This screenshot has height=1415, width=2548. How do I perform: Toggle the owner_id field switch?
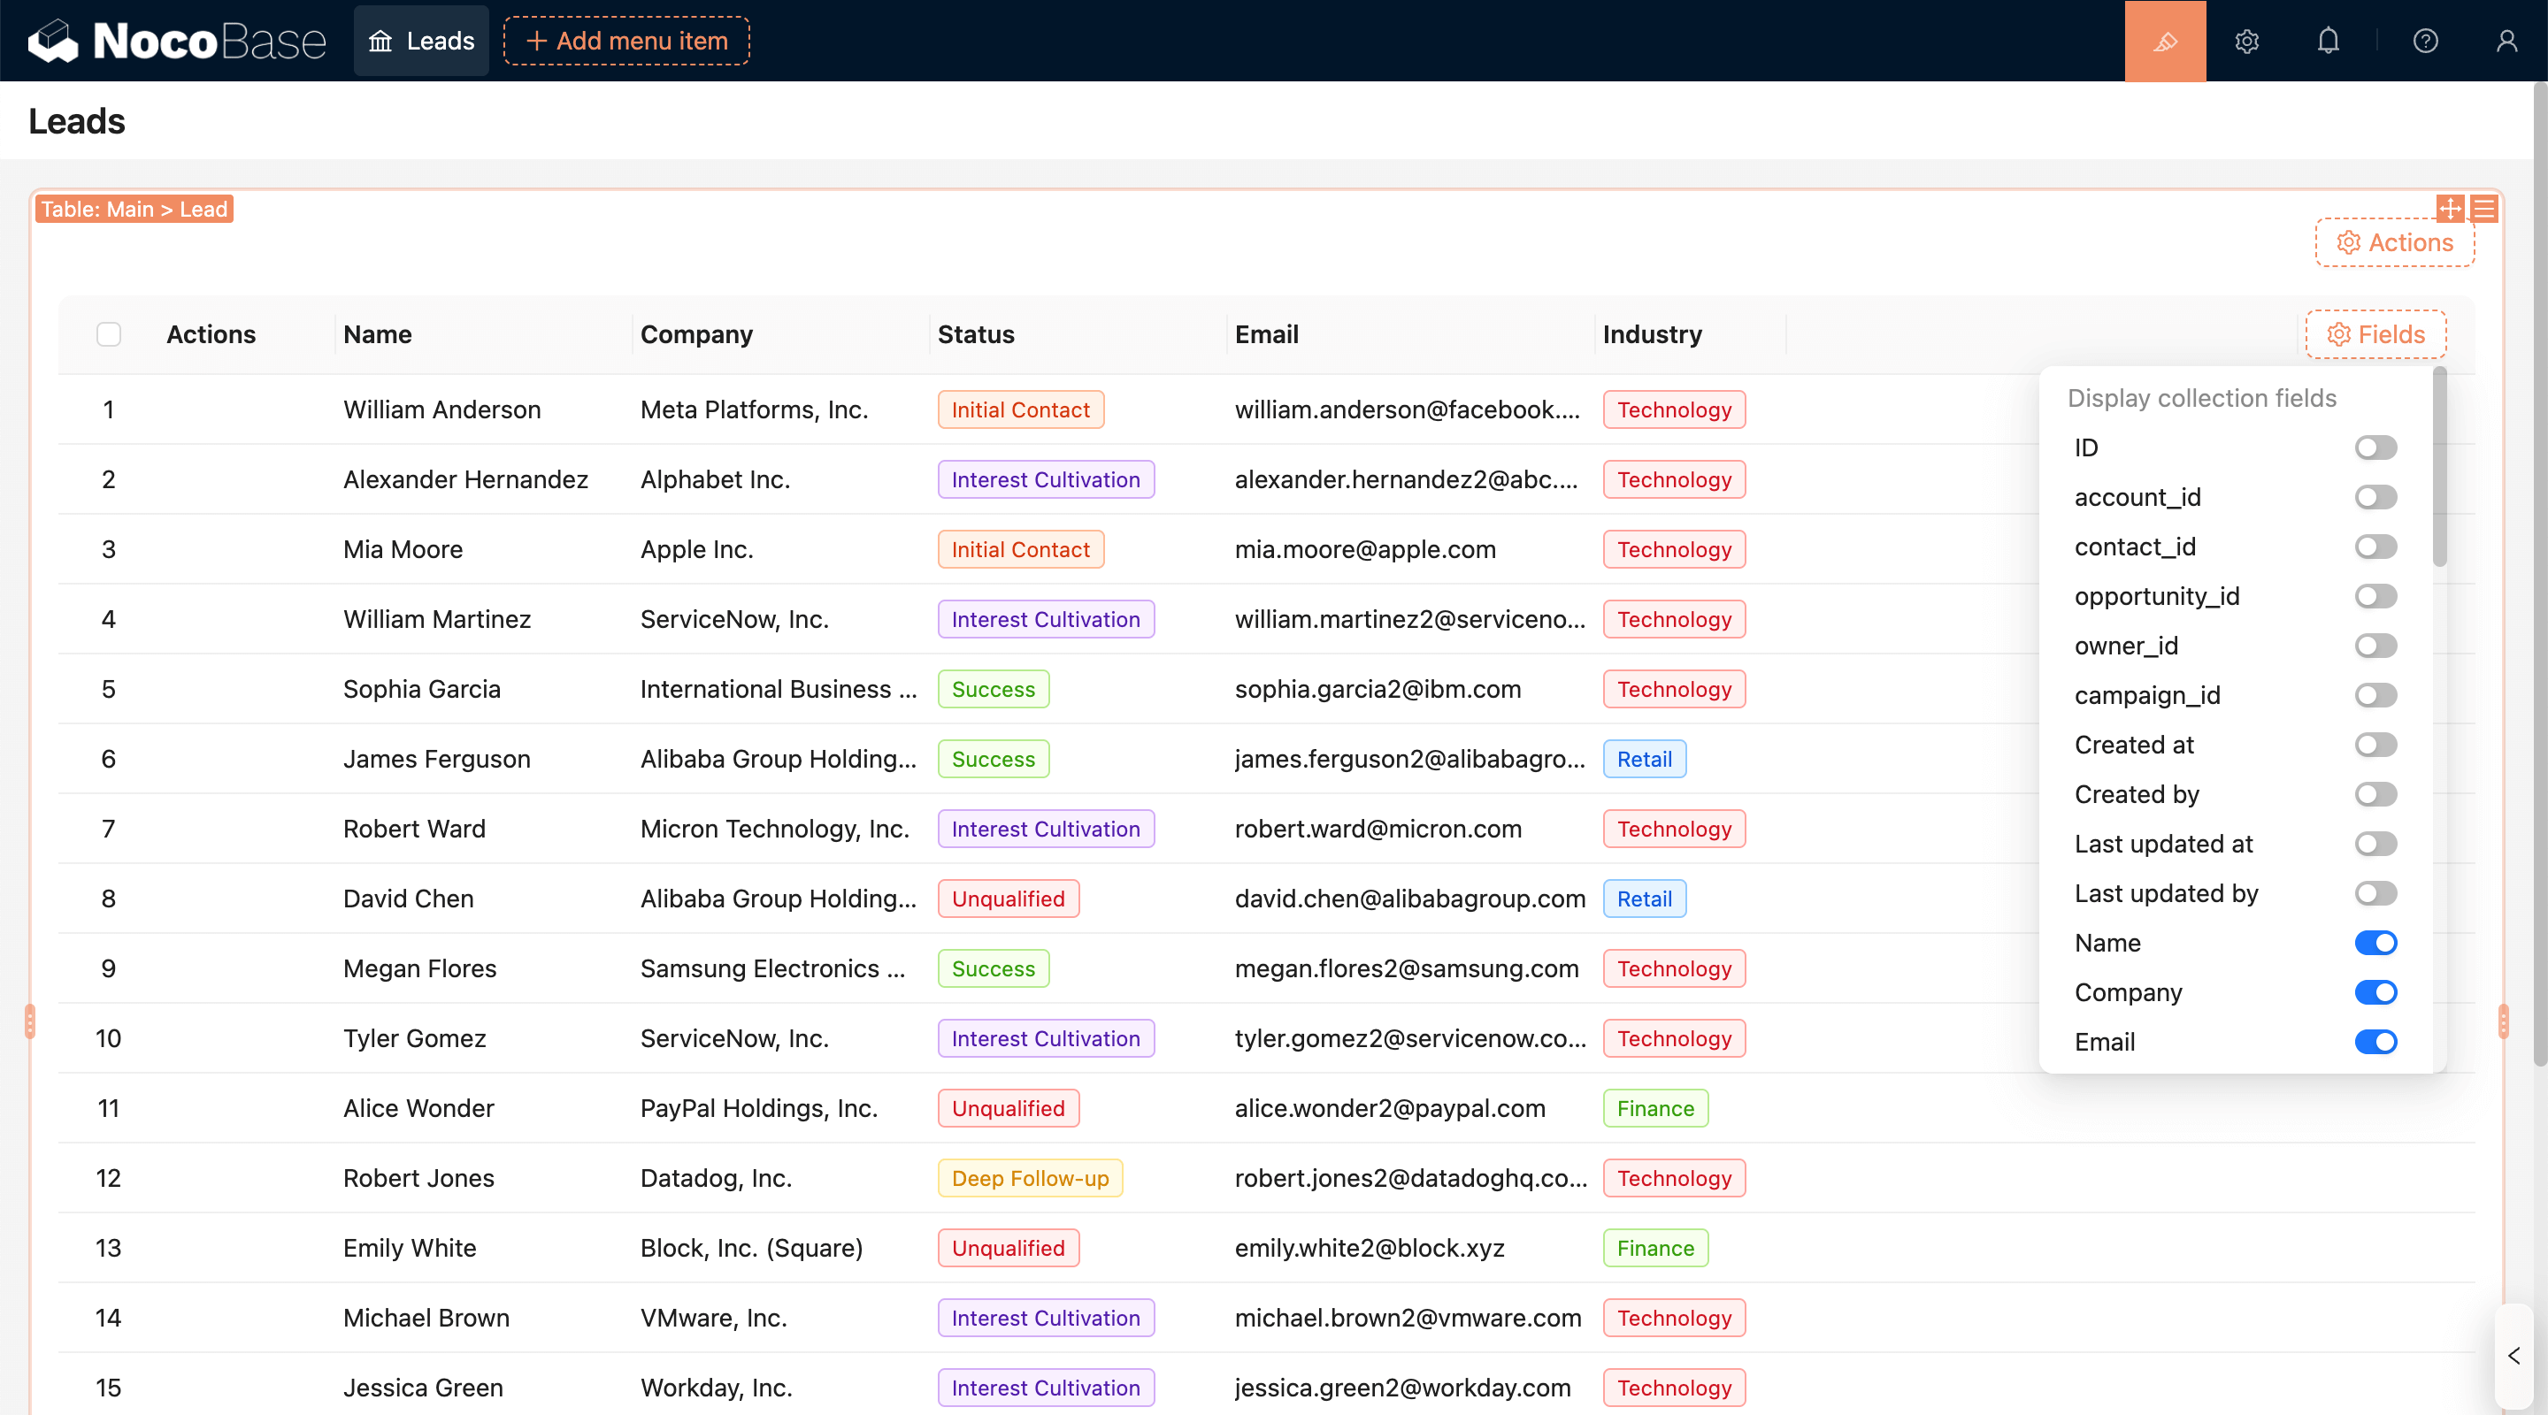pos(2375,646)
